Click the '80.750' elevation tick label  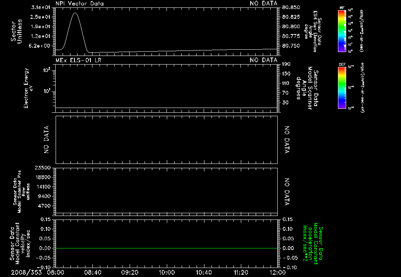click(291, 46)
